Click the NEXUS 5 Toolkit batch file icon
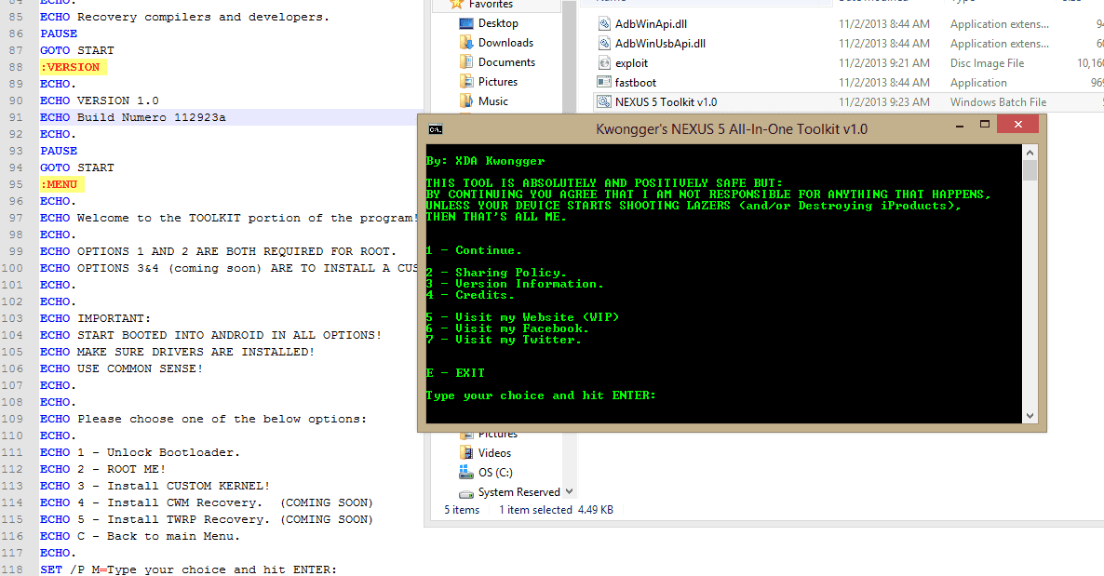Screen dimensions: 1104x576 (604, 102)
